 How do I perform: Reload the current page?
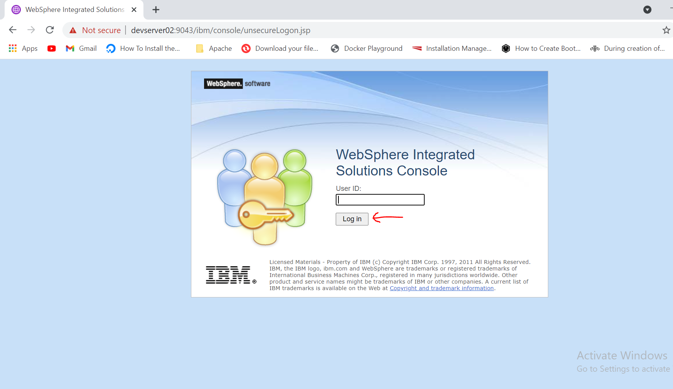pos(50,30)
